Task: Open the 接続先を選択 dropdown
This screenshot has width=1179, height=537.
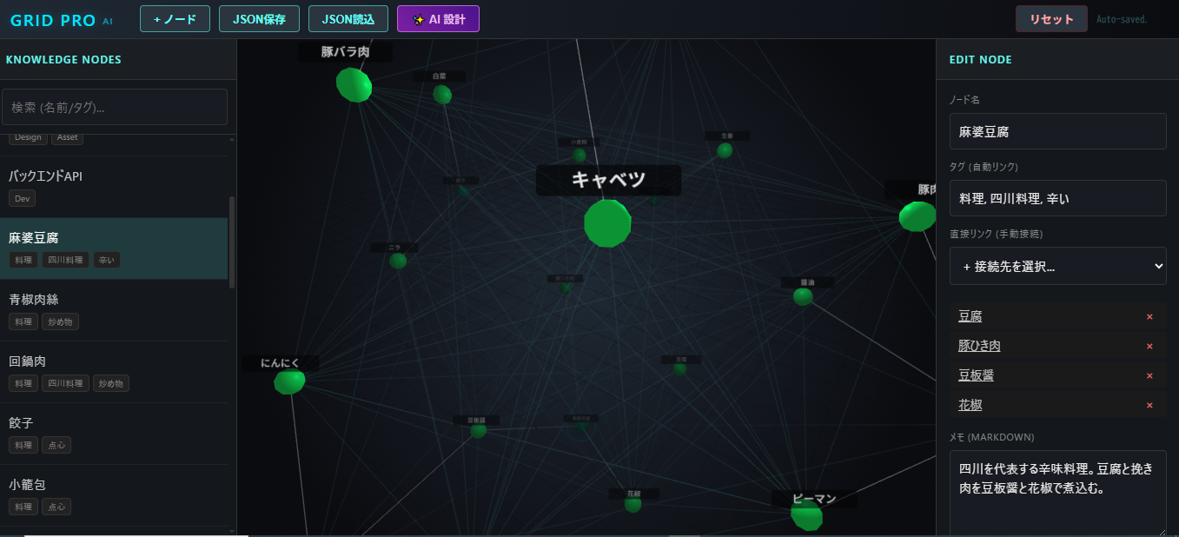Action: [1057, 266]
